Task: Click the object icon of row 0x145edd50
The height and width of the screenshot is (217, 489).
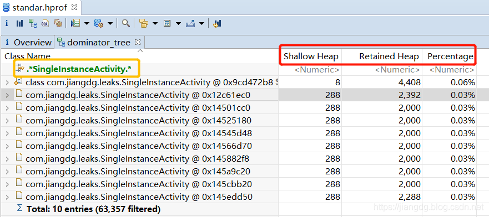Action: click(x=19, y=196)
